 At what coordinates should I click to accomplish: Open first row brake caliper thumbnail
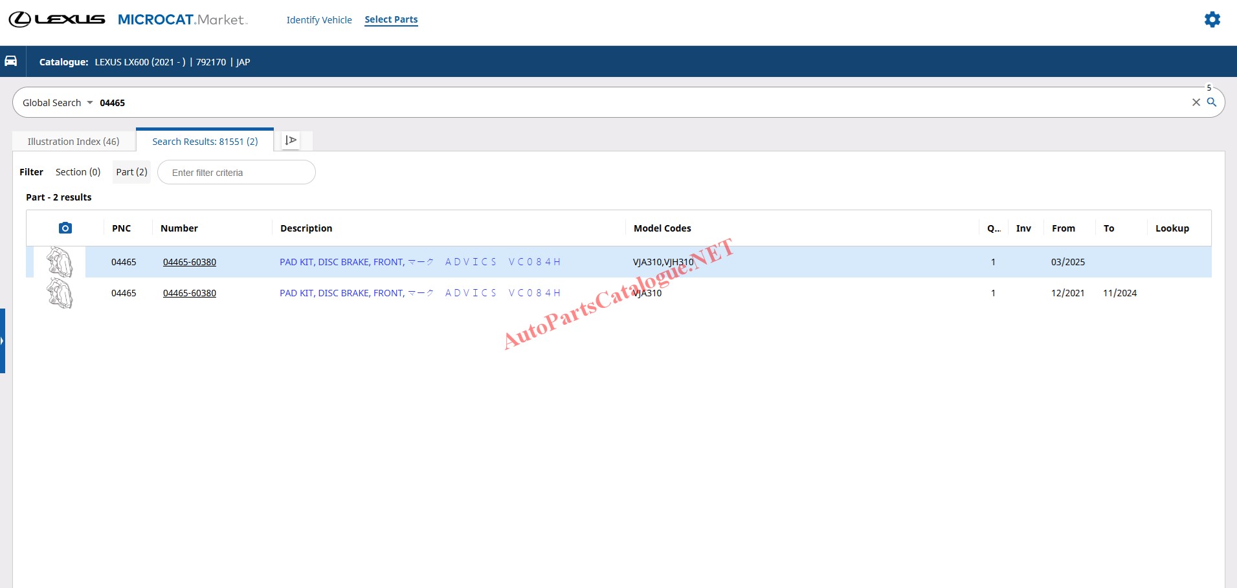click(x=60, y=262)
